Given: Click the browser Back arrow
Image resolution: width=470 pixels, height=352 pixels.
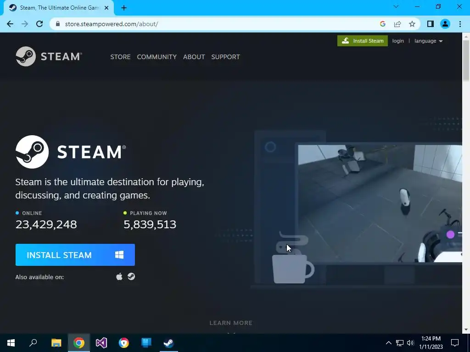Looking at the screenshot, I should [x=10, y=24].
